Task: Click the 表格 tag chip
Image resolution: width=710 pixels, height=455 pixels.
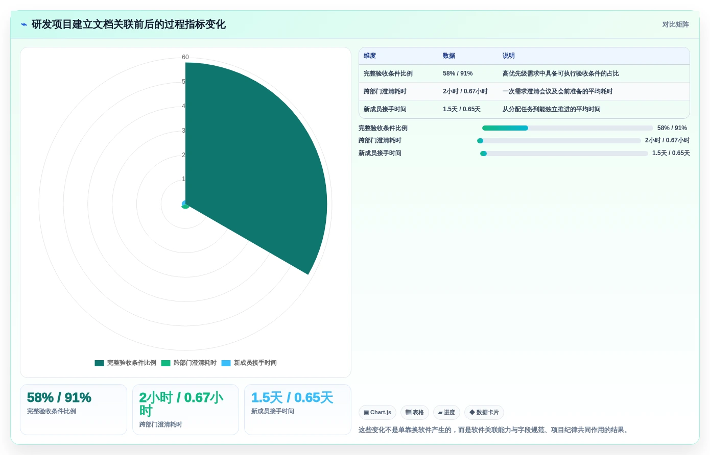Action: coord(415,413)
